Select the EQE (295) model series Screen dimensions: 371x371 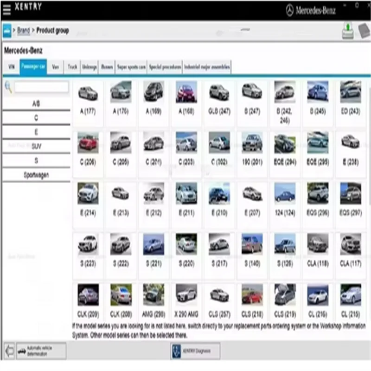(318, 154)
